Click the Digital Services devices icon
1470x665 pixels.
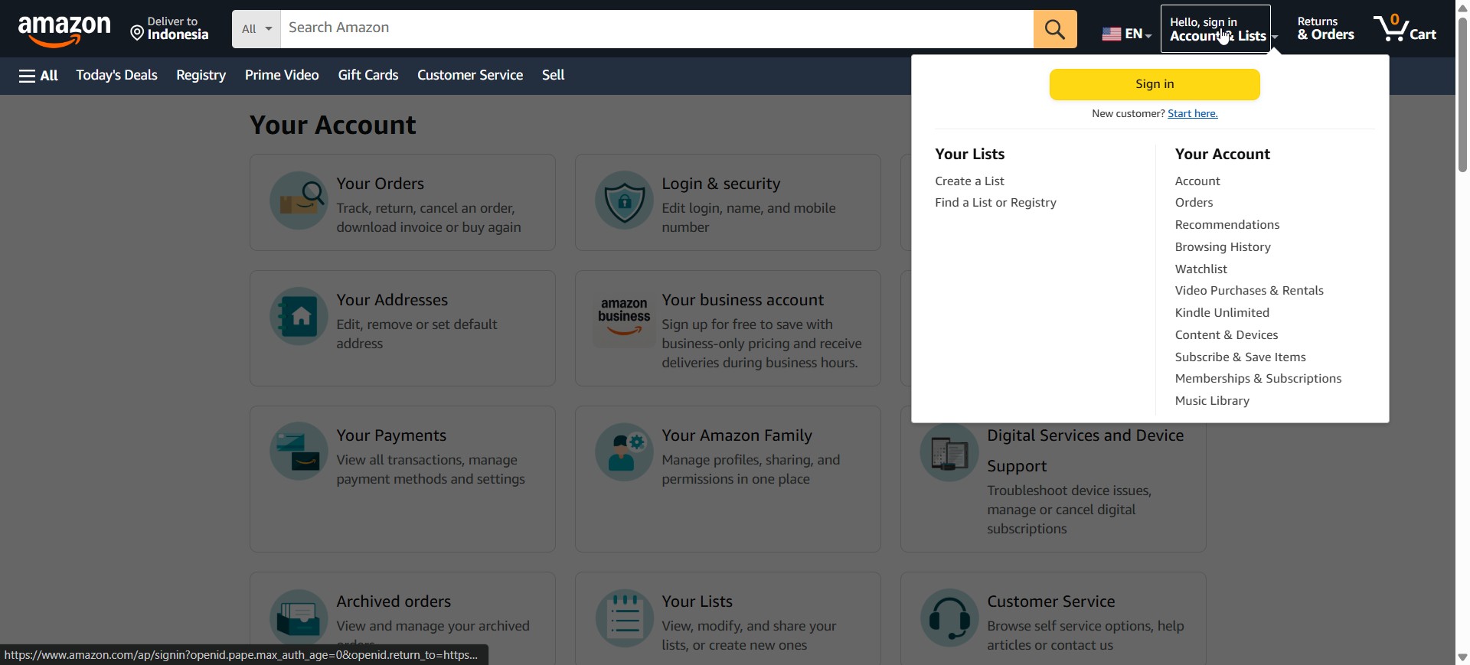pos(949,453)
